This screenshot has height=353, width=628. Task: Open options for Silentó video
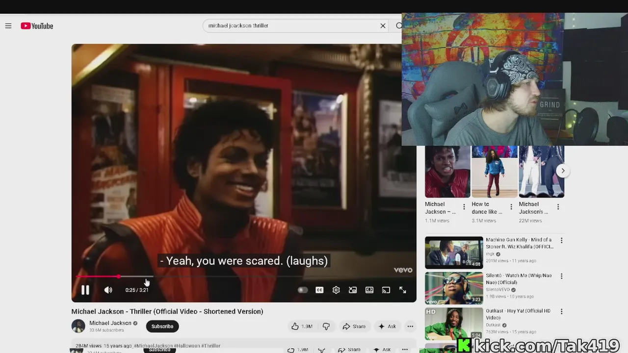pyautogui.click(x=562, y=276)
